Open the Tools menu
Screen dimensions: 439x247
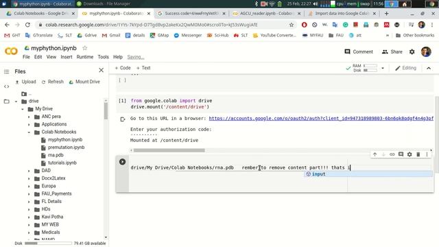(x=103, y=57)
